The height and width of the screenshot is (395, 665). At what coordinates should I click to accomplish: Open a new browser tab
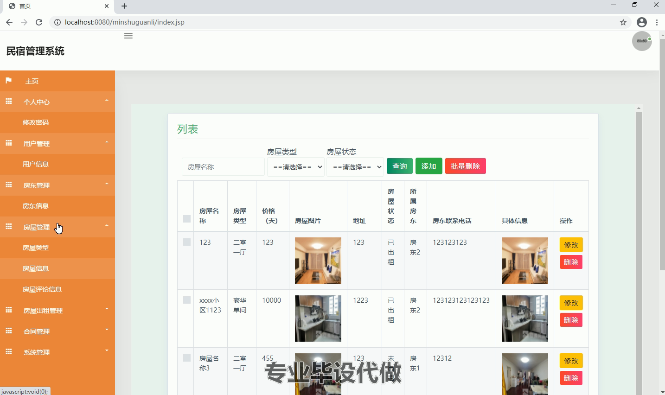click(x=124, y=6)
